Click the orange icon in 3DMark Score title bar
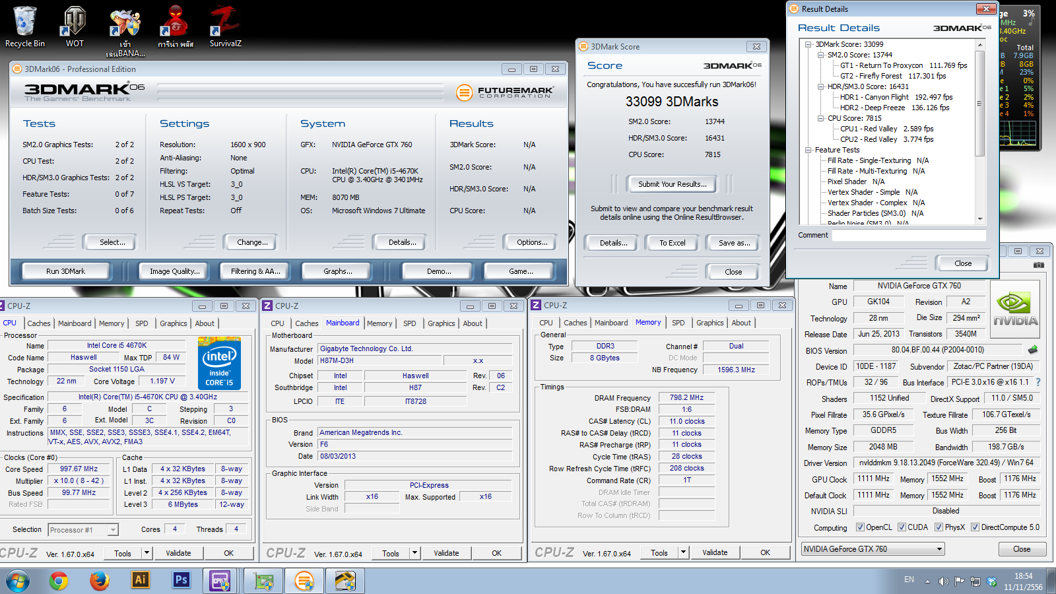This screenshot has width=1056, height=594. pyautogui.click(x=583, y=47)
